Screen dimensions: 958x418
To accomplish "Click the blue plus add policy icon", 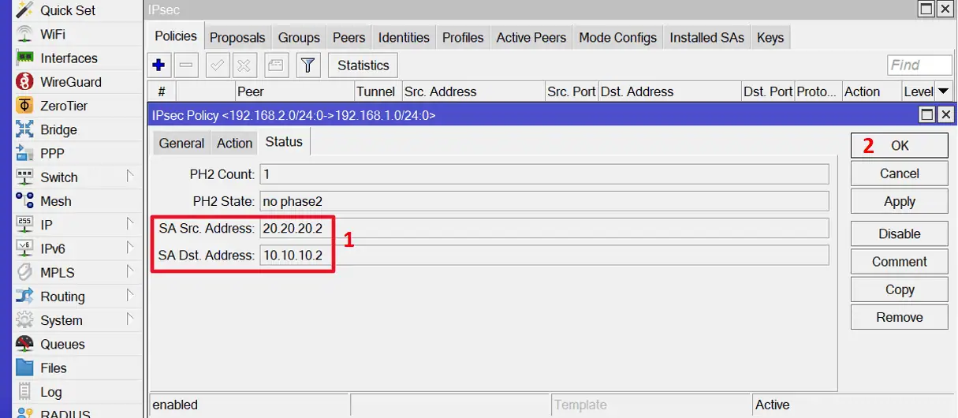I will (158, 65).
